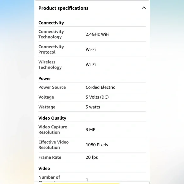Select the Power section header
Viewport: 184px width, 184px height.
(45, 78)
